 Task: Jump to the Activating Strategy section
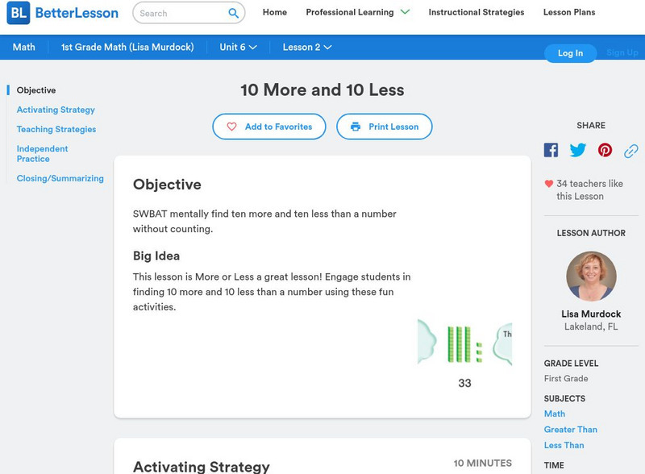56,110
